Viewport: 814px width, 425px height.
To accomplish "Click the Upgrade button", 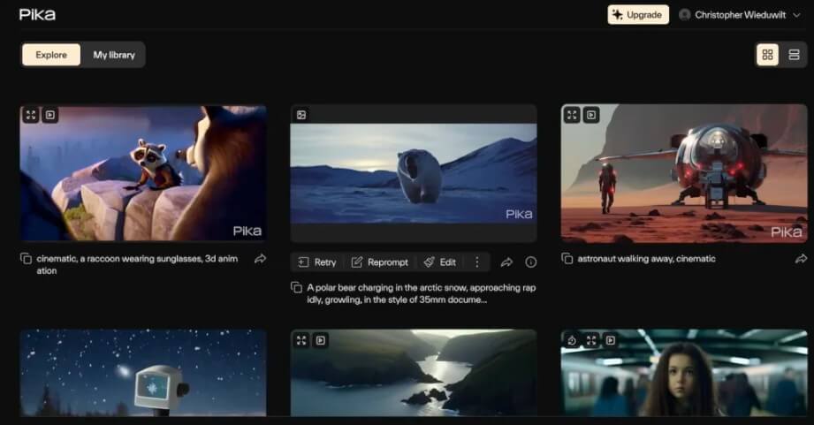I will [x=638, y=14].
